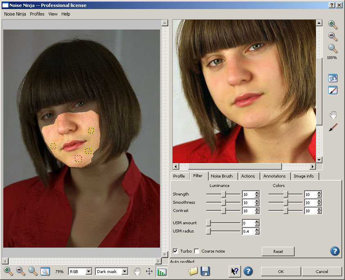Select the hand pan tool in right toolbar
The image size is (345, 280).
(333, 115)
